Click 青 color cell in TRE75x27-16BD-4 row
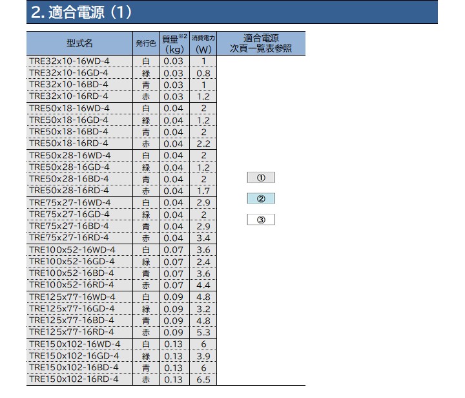Screen dimensions: 465x398 click(146, 227)
